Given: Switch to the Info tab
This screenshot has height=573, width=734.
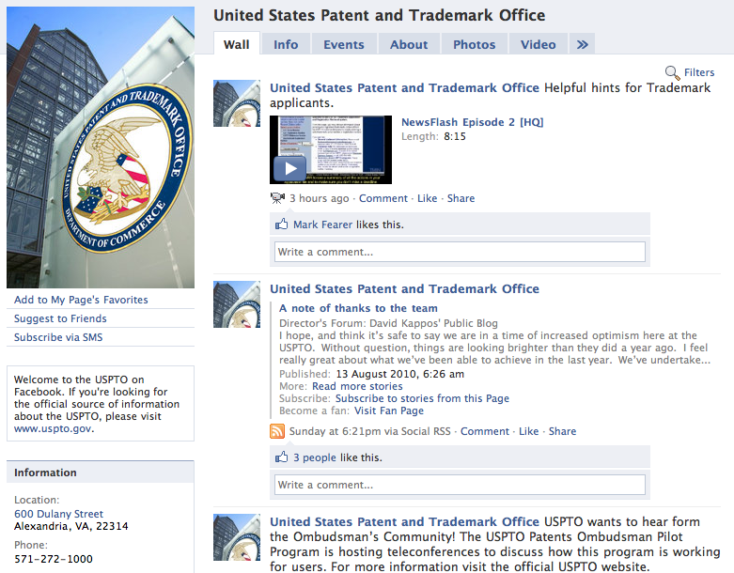Looking at the screenshot, I should point(286,44).
